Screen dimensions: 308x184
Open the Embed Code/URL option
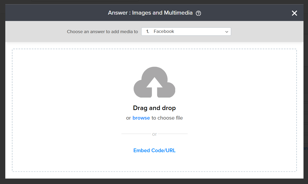coord(154,151)
